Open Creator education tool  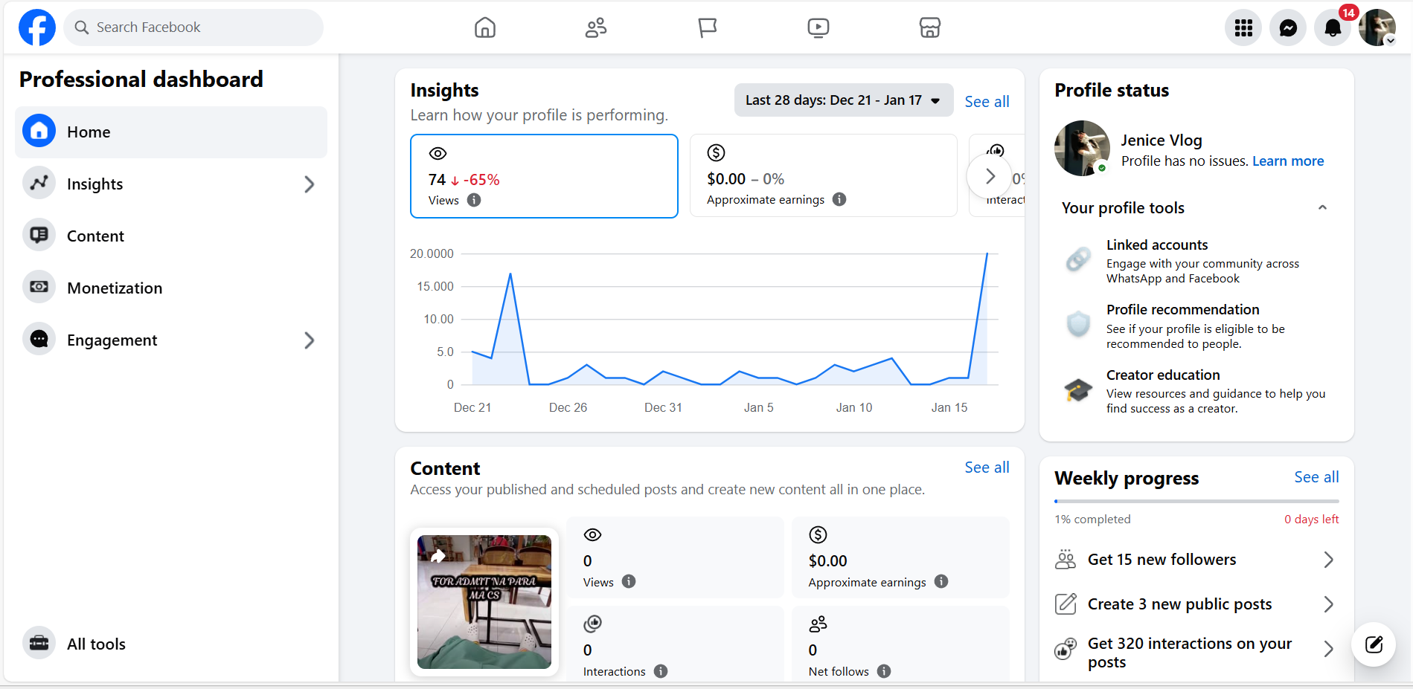pos(1196,391)
